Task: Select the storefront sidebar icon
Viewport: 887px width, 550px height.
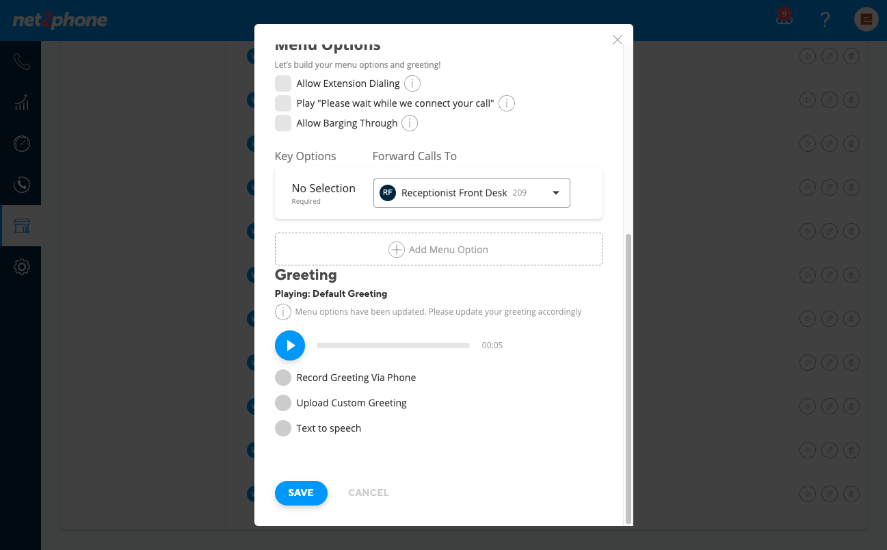Action: coord(22,226)
